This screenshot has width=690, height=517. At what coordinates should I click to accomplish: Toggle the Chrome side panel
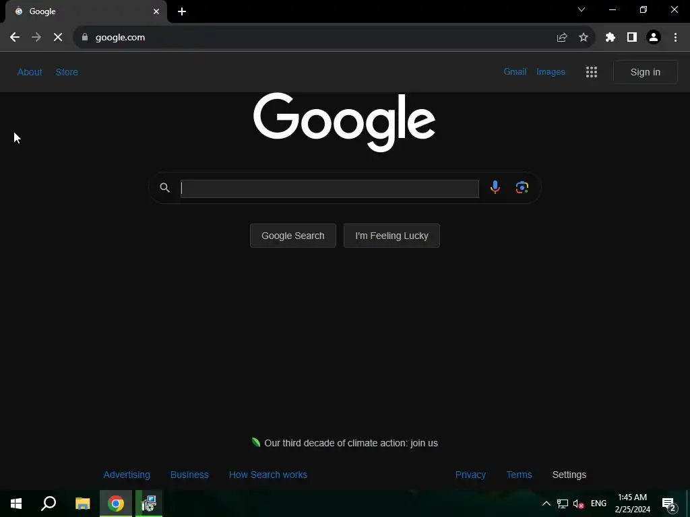(x=632, y=38)
